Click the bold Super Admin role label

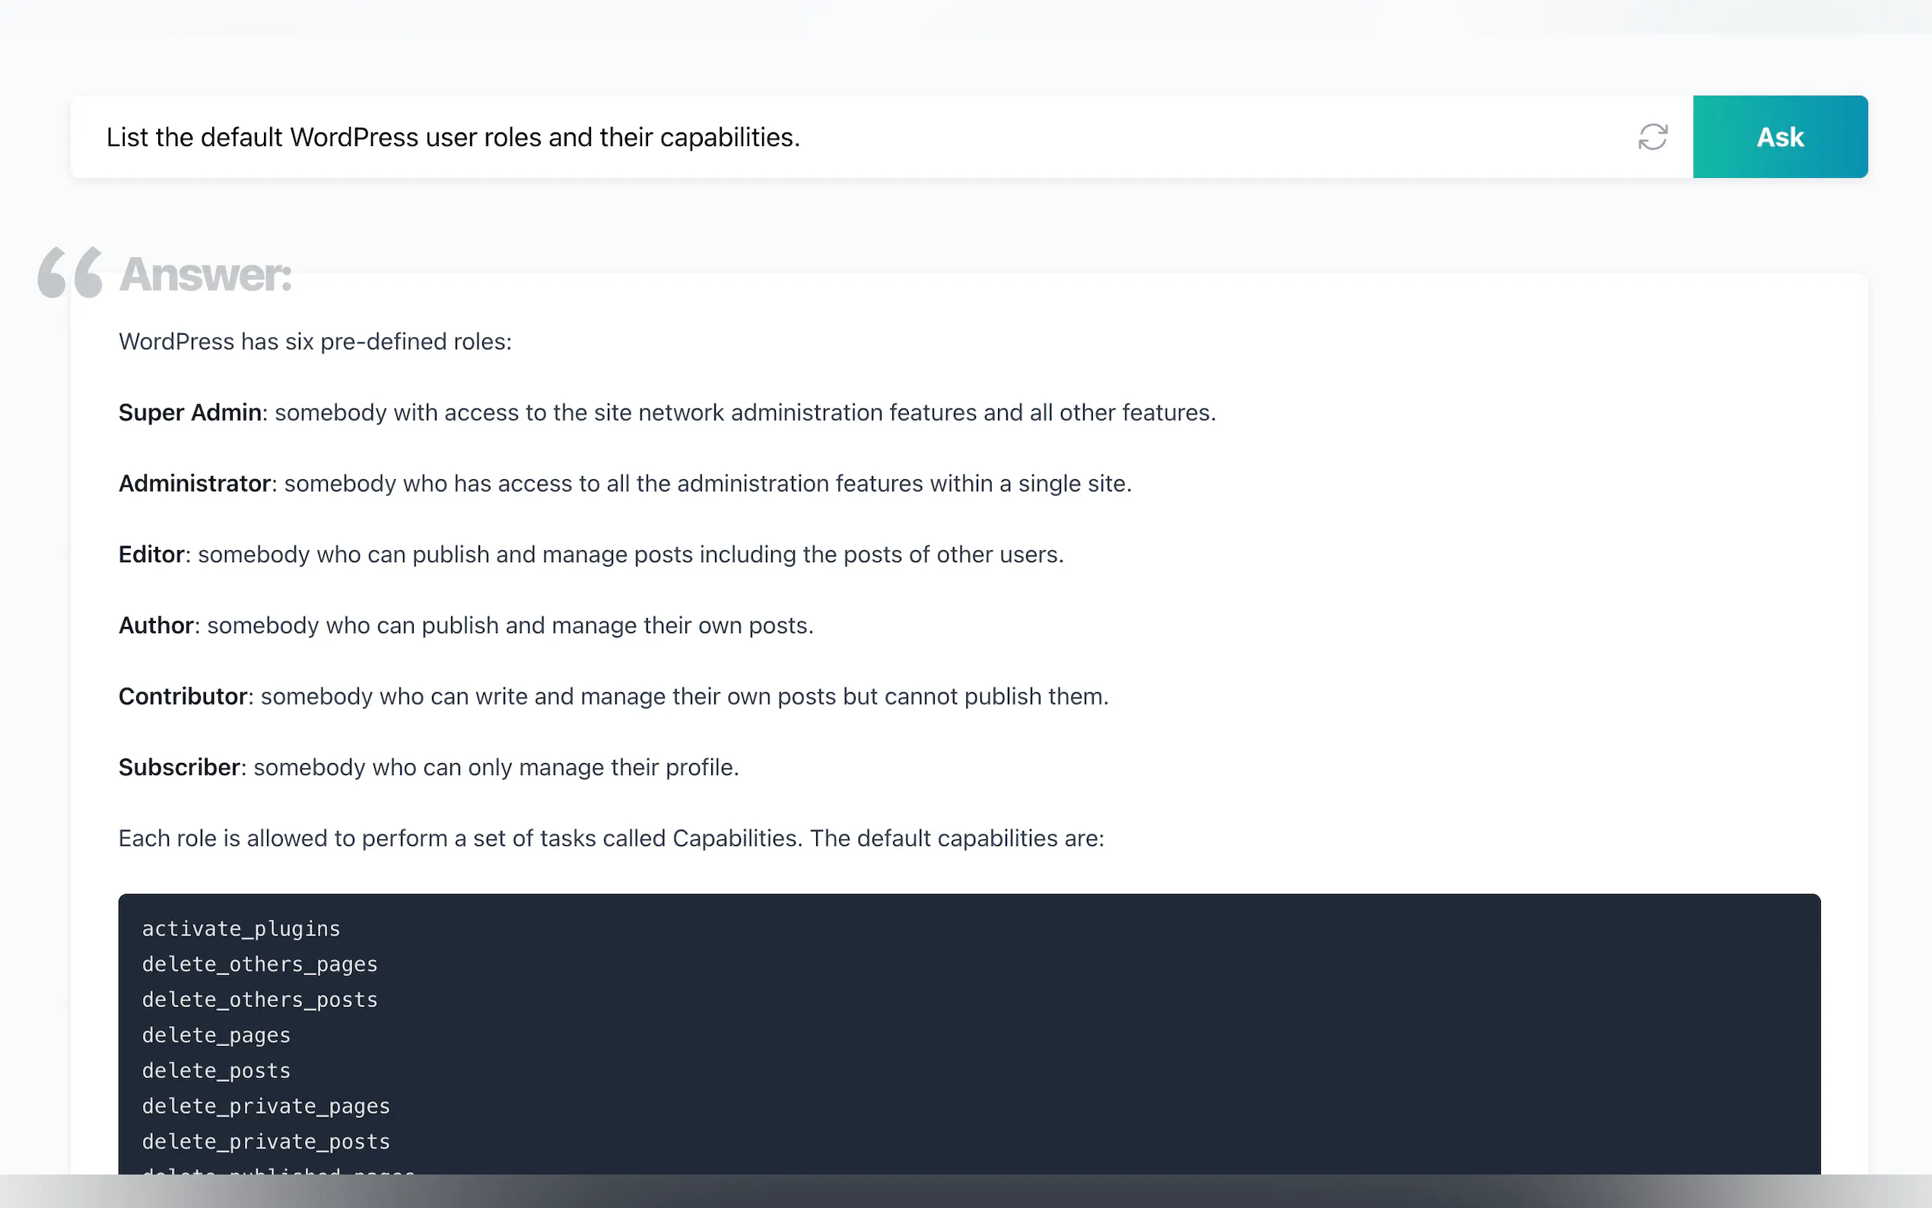(x=190, y=412)
